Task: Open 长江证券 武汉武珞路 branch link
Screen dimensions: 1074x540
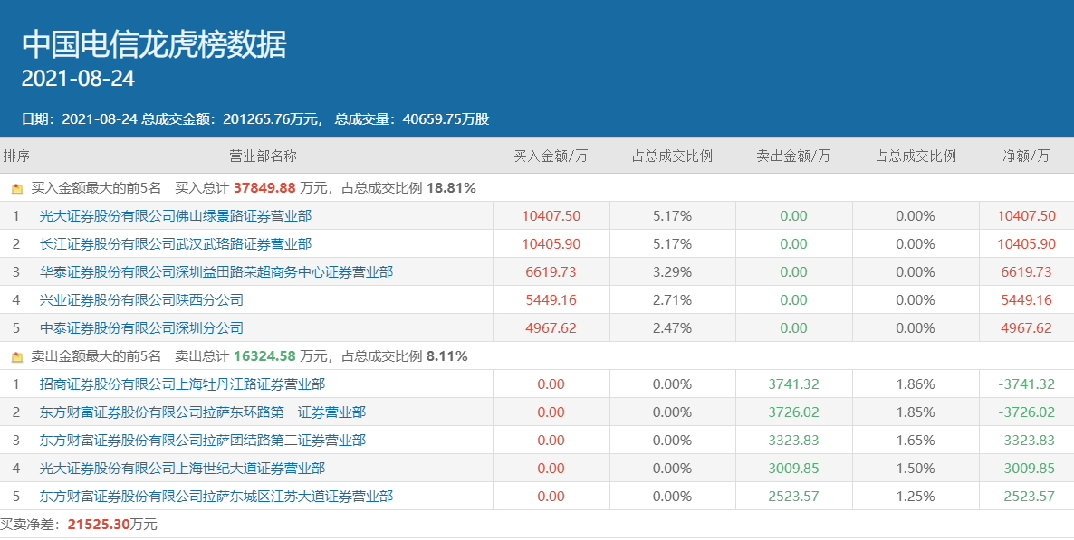Action: 175,244
